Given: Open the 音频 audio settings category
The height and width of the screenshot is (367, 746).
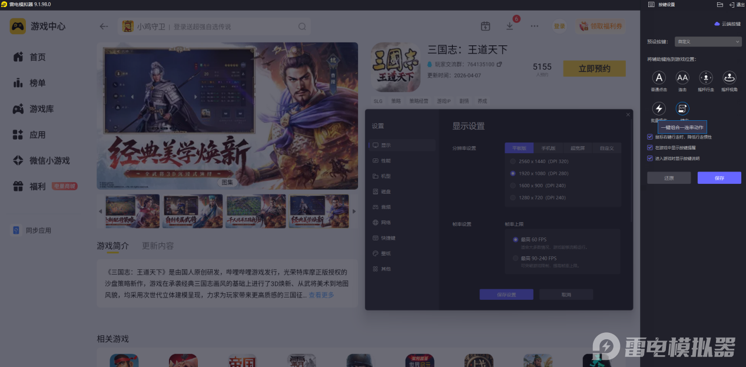Looking at the screenshot, I should [402, 207].
